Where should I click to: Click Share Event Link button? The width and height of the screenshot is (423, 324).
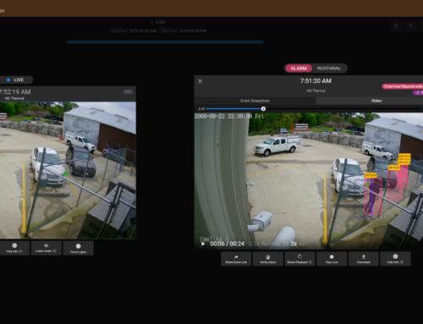(x=236, y=259)
